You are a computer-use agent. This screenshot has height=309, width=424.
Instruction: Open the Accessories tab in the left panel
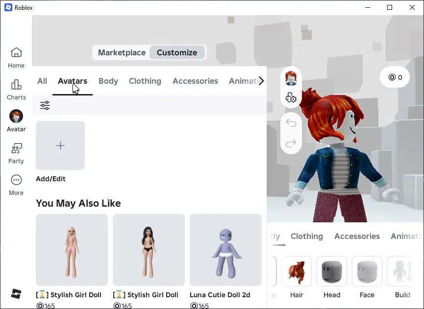point(195,81)
